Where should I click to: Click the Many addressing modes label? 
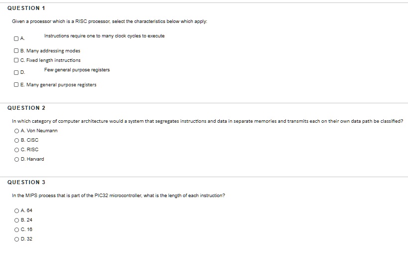53,51
